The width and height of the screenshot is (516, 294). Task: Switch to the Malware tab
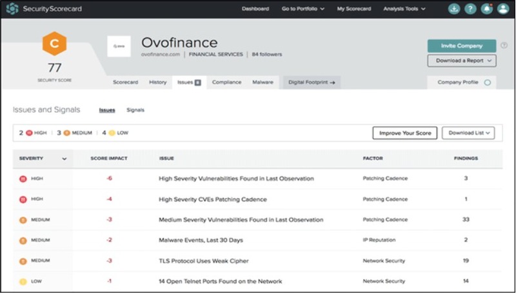[263, 83]
